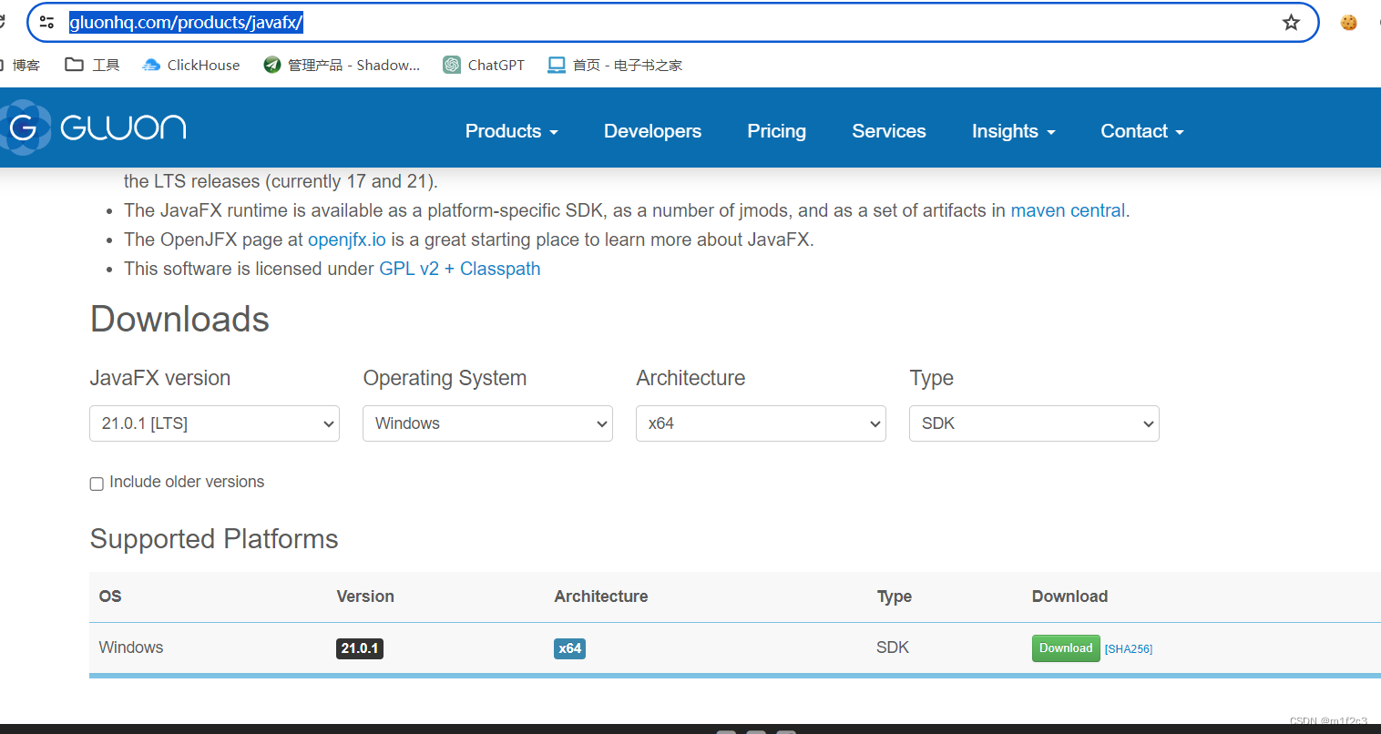Click the maven central link
1381x734 pixels.
click(1068, 210)
